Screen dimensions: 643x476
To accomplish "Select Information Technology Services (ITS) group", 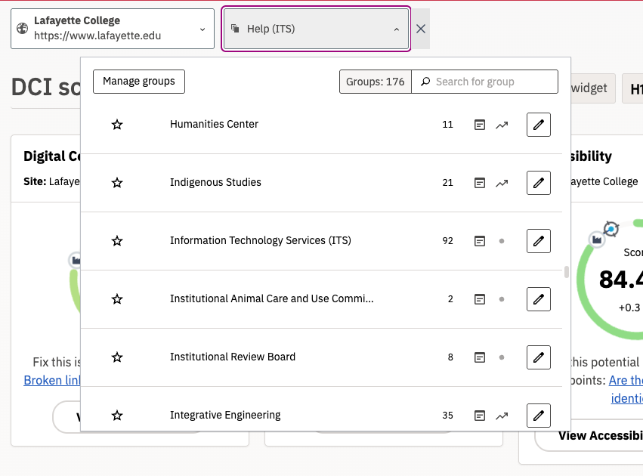I will coord(261,241).
